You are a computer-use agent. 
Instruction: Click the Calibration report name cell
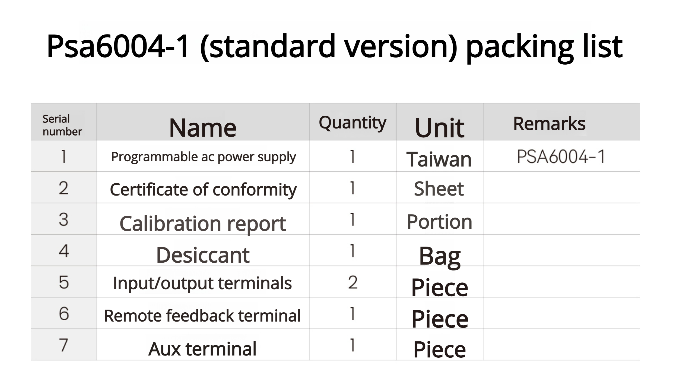click(202, 224)
